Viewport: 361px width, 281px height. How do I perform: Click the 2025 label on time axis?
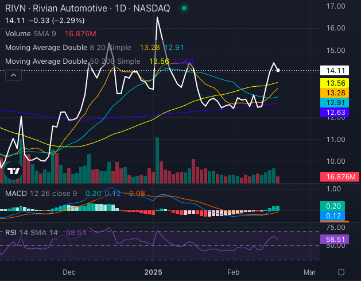pos(153,272)
